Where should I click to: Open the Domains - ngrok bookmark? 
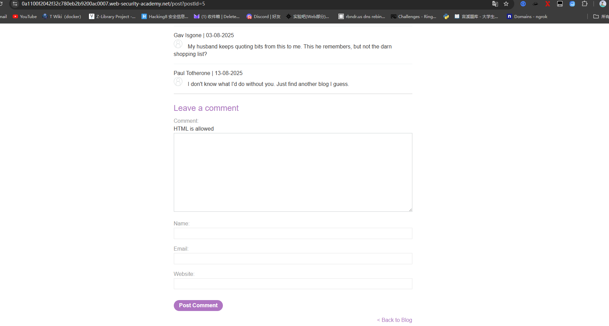(x=527, y=16)
